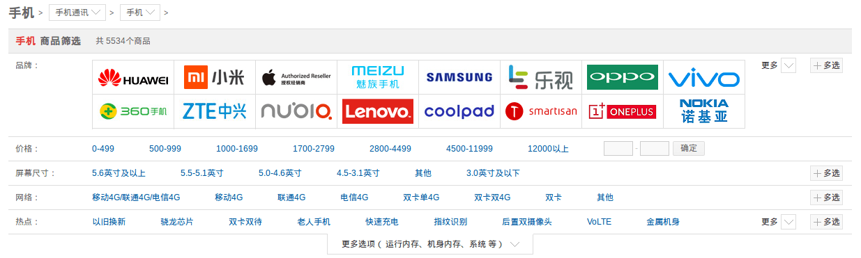The height and width of the screenshot is (258, 861).
Task: Filter by price 1000-1699
Action: coord(237,149)
